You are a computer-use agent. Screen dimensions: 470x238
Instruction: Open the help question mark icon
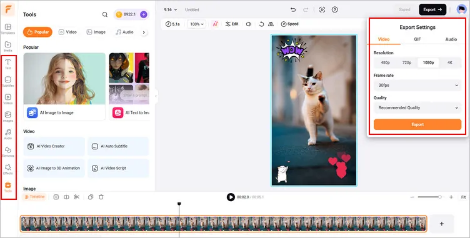[x=335, y=9]
